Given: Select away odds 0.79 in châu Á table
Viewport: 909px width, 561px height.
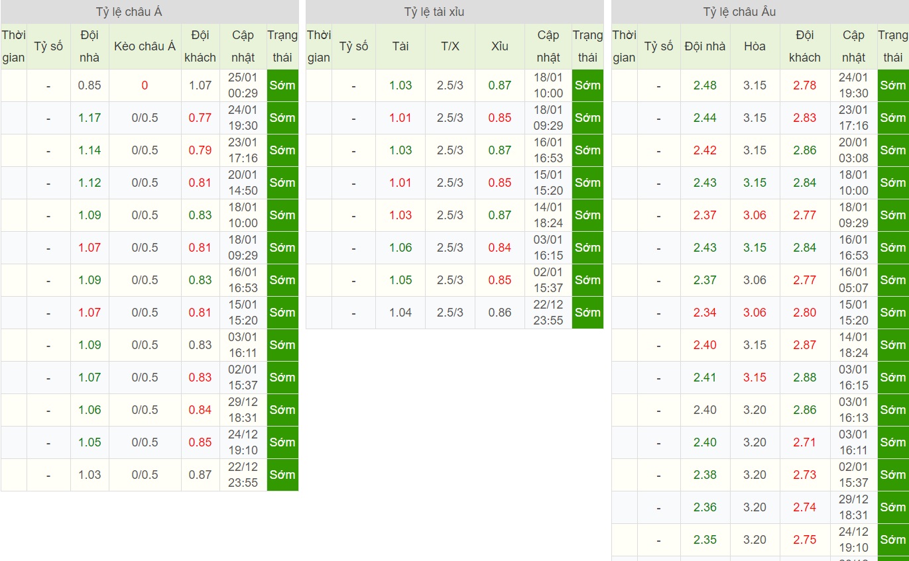Looking at the screenshot, I should (x=200, y=150).
